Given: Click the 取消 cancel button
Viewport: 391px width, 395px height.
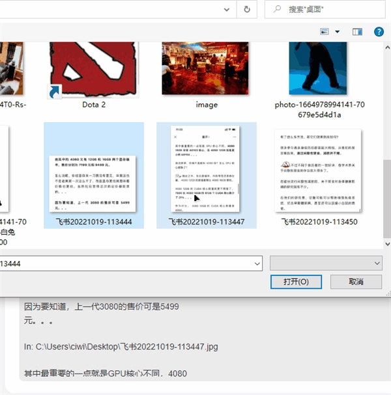Looking at the screenshot, I should pos(356,282).
